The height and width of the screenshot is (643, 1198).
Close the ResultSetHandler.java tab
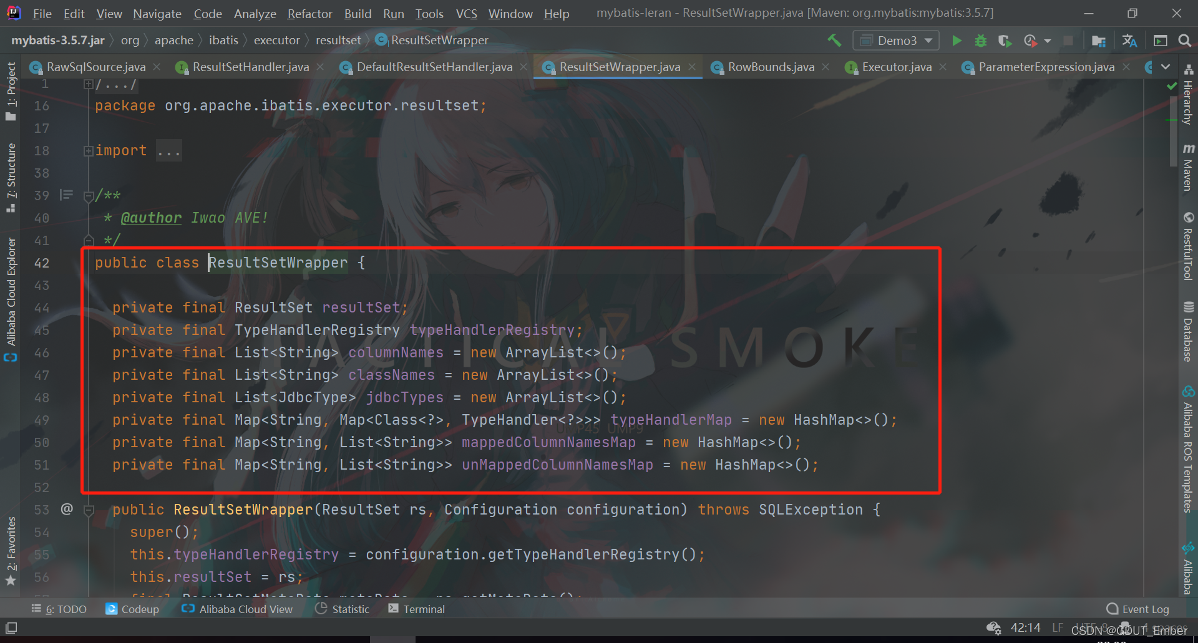pos(320,67)
